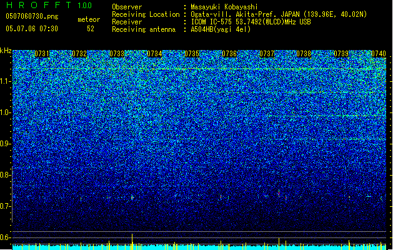Click the 0735 time marker
This screenshot has width=393, height=250.
pyautogui.click(x=192, y=54)
